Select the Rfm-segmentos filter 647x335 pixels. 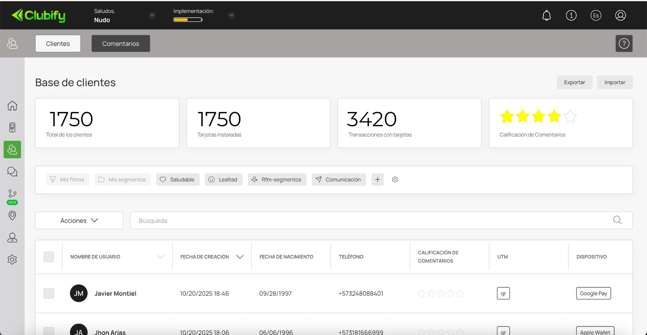tap(277, 180)
